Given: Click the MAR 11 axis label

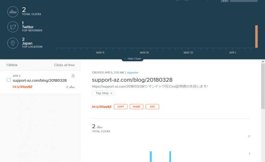Looking at the screenshot, I should [x=100, y=52].
